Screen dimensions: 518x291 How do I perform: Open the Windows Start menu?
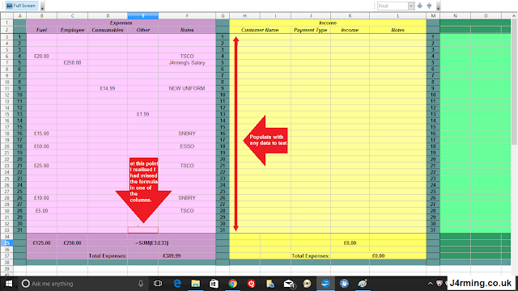pos(9,284)
